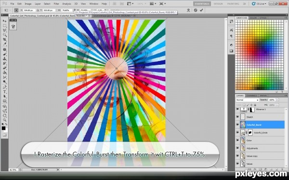Click the white background color swatch

coord(6,130)
